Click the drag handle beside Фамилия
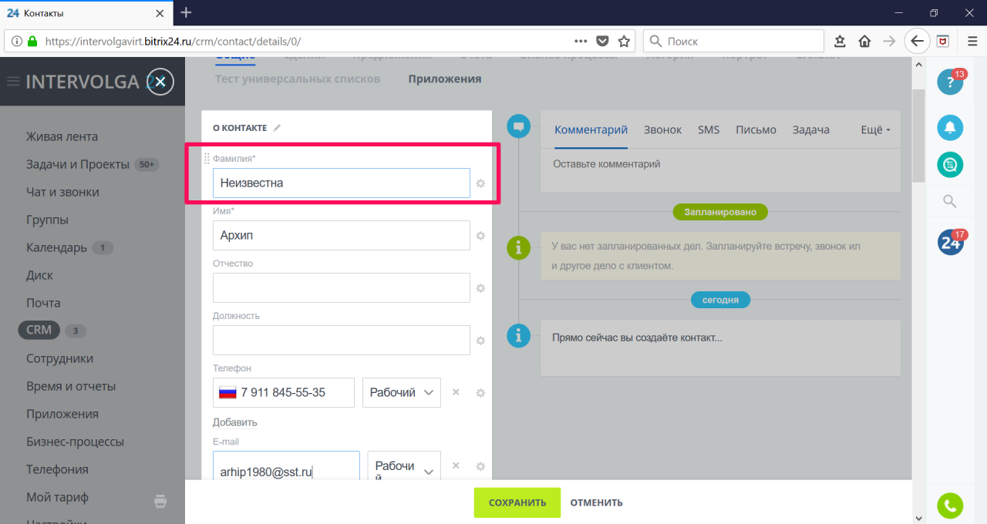 coord(207,159)
